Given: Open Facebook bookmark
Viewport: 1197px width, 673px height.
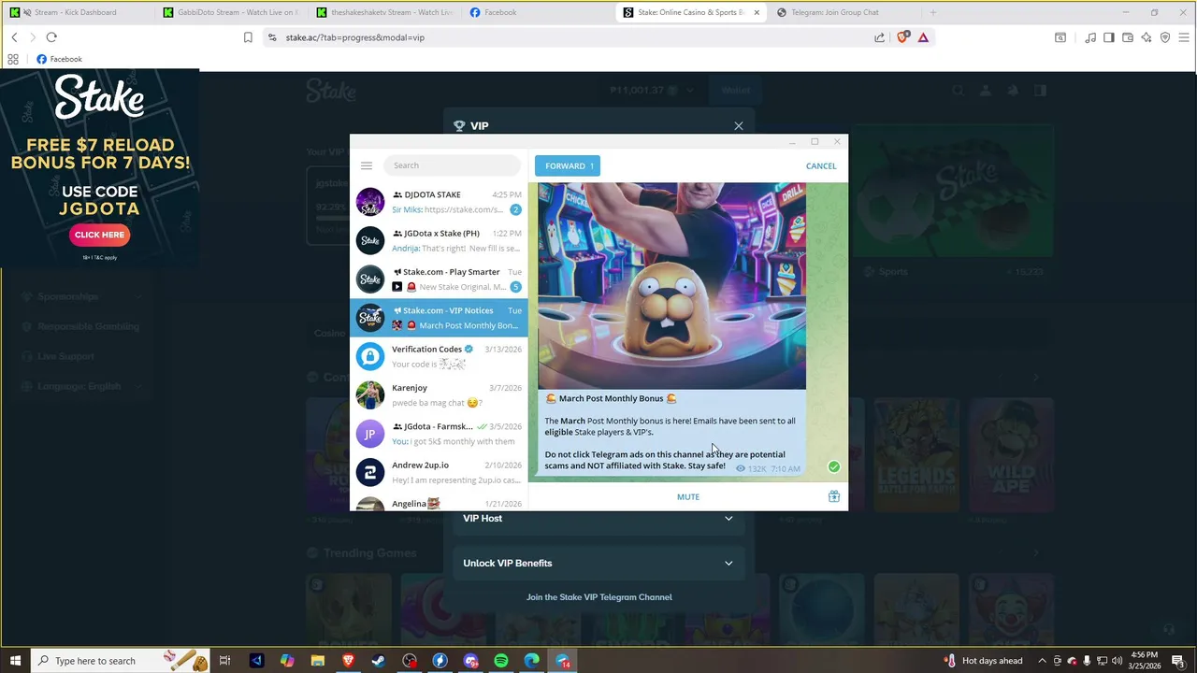Looking at the screenshot, I should (x=59, y=59).
